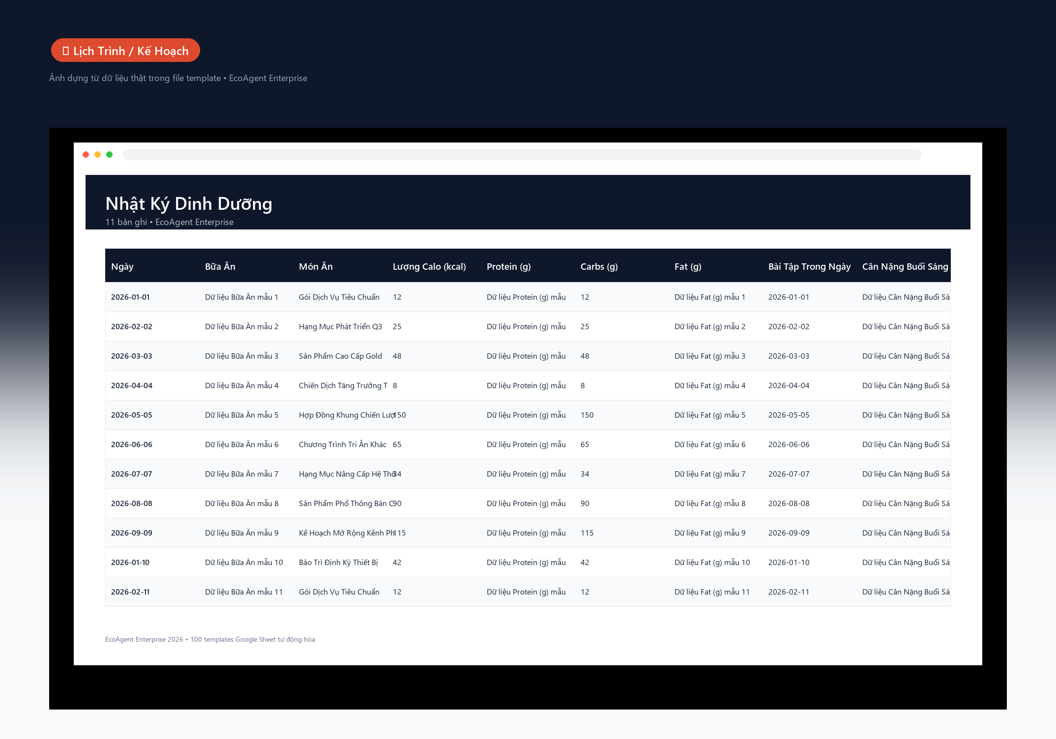The height and width of the screenshot is (739, 1056).
Task: Click the red window close dot
Action: point(86,155)
